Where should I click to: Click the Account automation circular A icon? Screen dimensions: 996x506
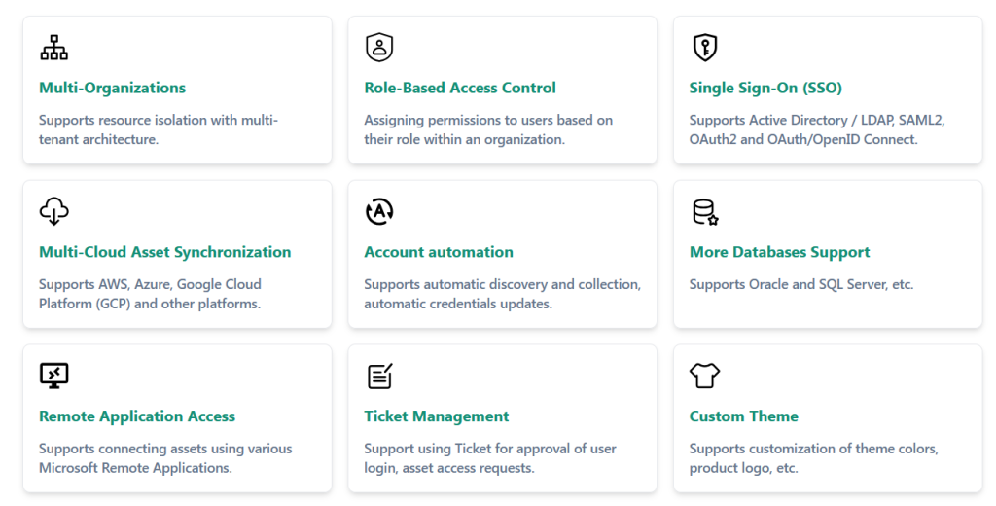point(379,212)
